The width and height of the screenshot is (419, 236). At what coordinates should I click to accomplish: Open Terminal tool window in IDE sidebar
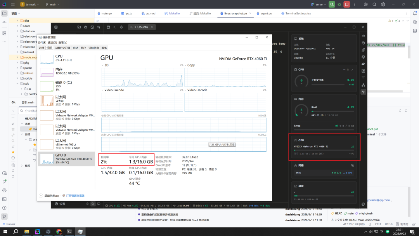pyautogui.click(x=4, y=199)
